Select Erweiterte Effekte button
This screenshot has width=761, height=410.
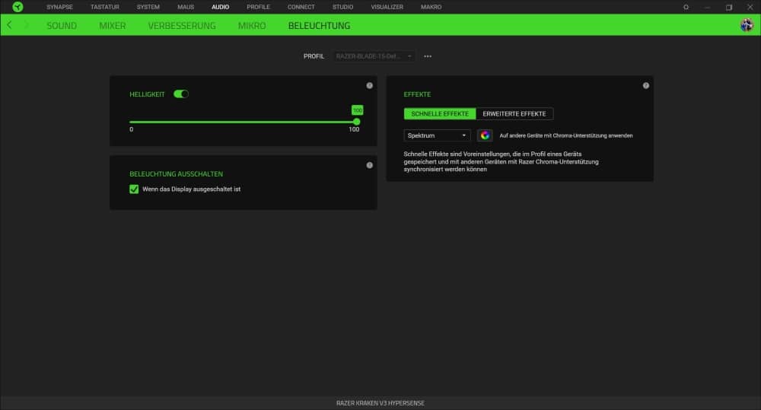(514, 113)
